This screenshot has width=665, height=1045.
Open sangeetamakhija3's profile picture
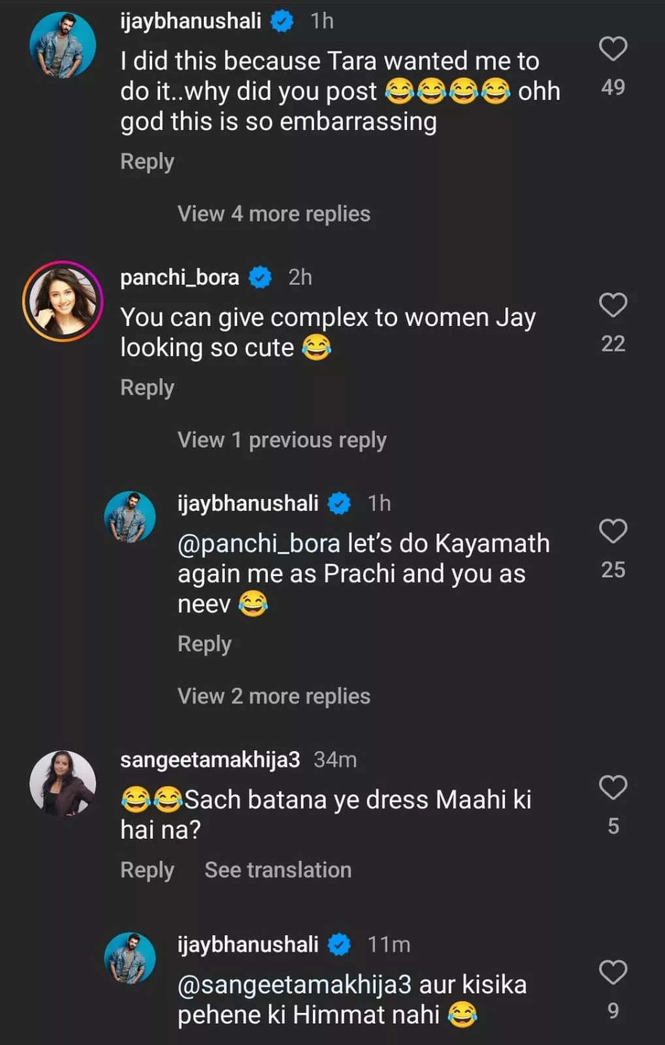pyautogui.click(x=63, y=783)
